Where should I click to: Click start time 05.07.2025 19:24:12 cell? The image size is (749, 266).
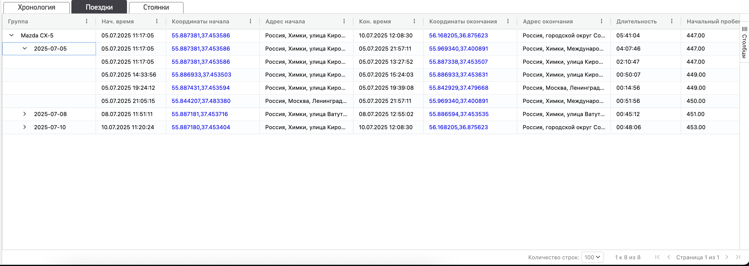(131, 88)
